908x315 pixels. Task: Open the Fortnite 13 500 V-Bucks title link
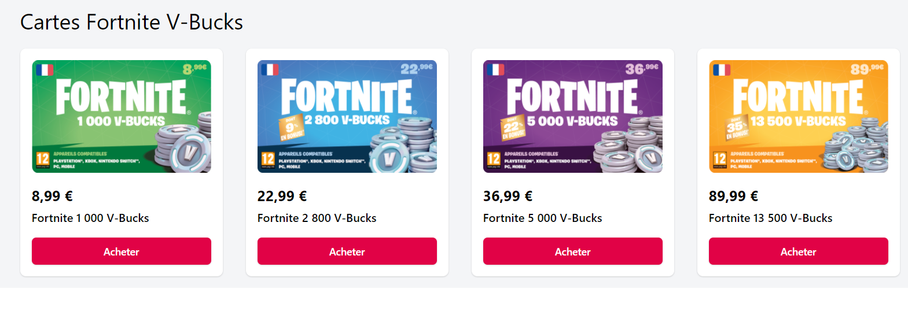tap(770, 218)
